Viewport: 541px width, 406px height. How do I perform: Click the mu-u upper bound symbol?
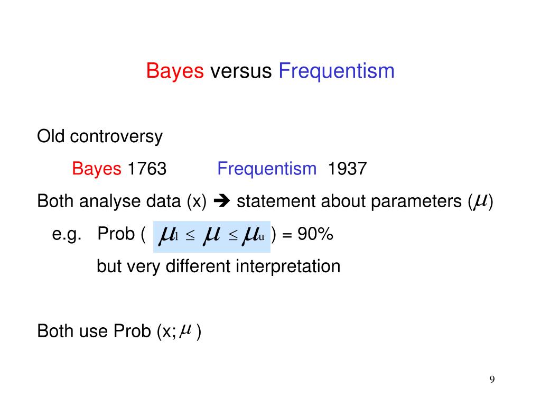[x=253, y=235]
